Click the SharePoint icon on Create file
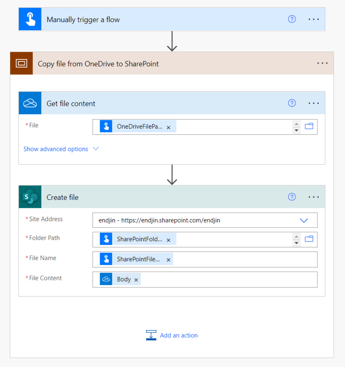The image size is (345, 367). point(30,197)
